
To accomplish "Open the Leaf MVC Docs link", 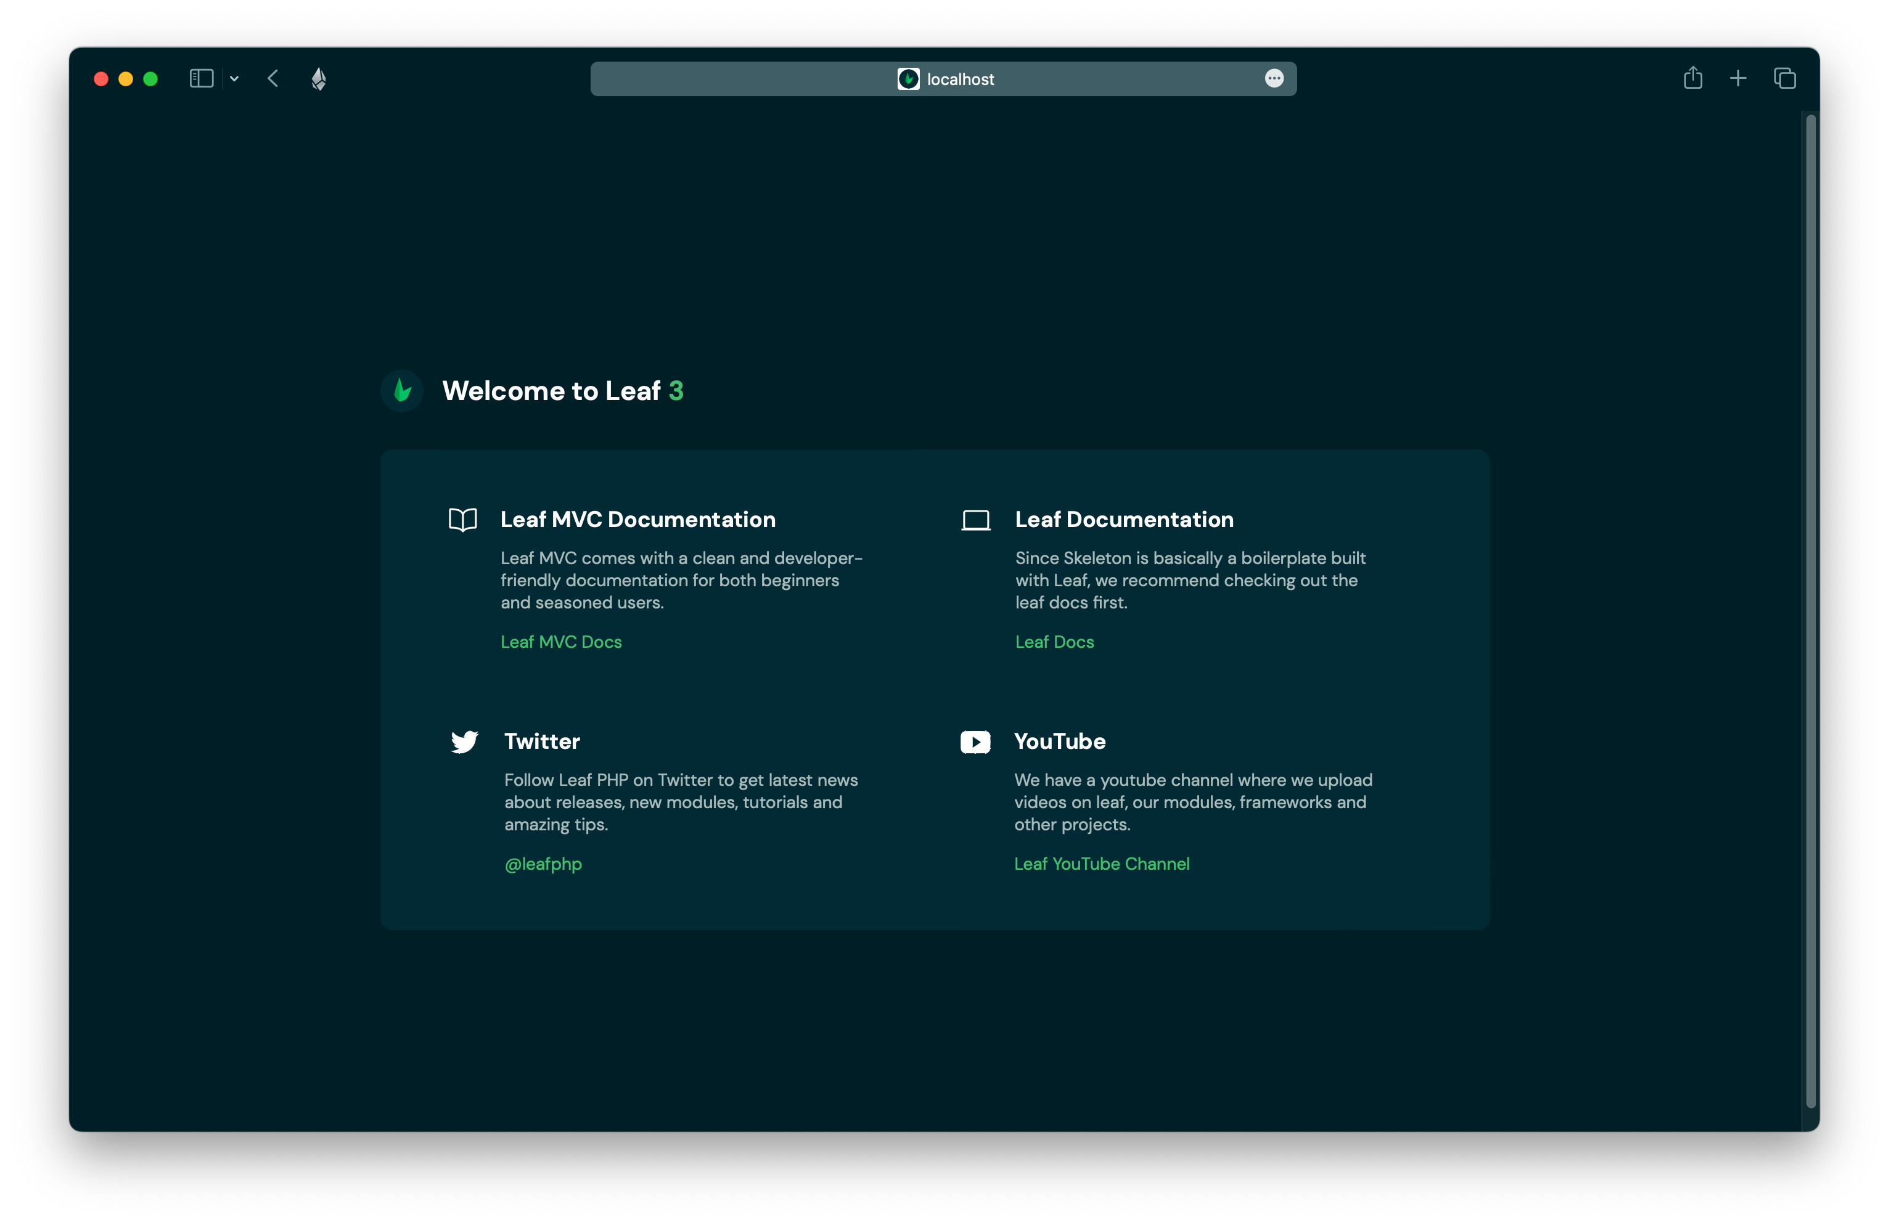I will point(561,641).
